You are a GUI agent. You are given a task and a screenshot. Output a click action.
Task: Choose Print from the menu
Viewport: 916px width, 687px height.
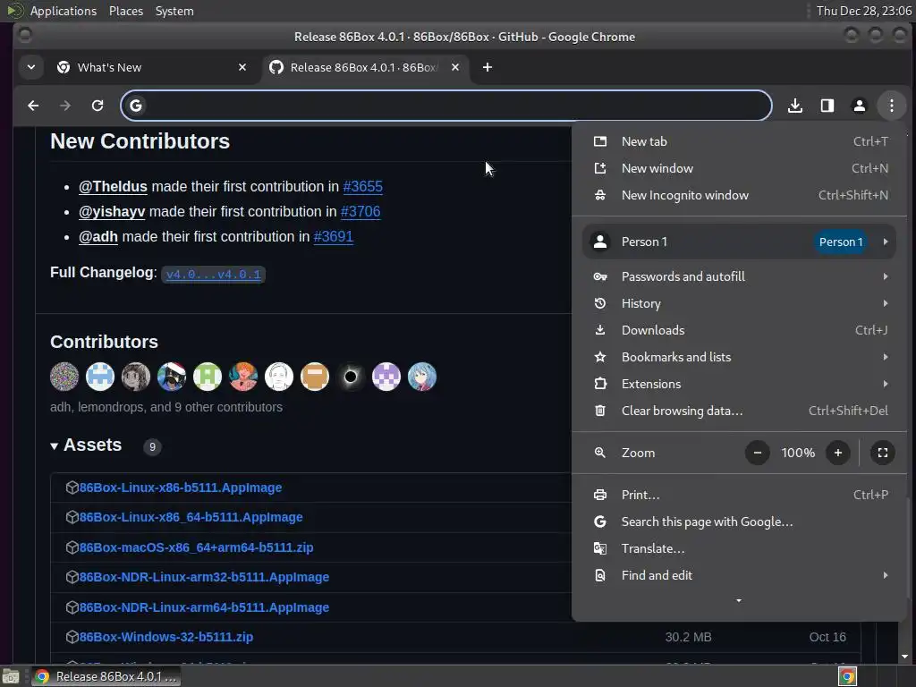click(x=739, y=495)
